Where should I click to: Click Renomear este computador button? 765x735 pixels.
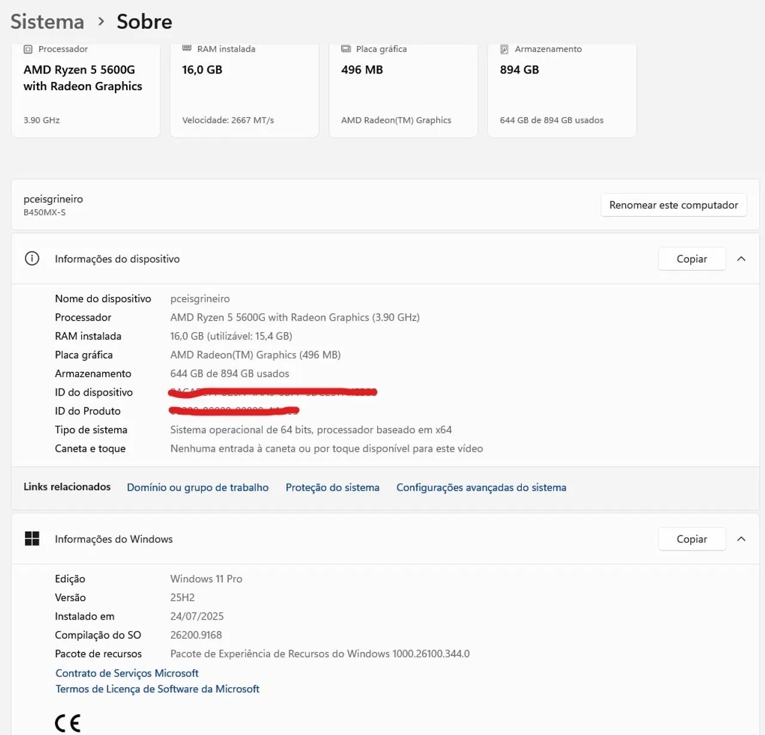pyautogui.click(x=674, y=205)
